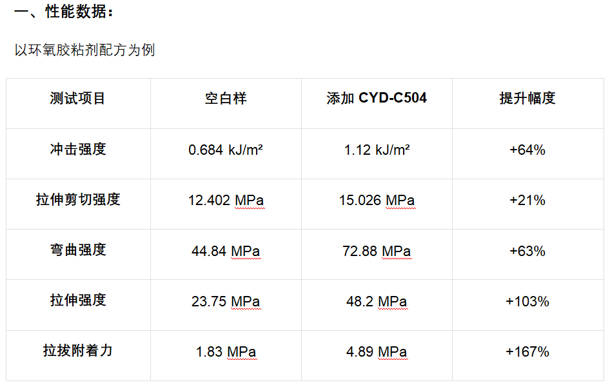Select the 测试项目 header cell
The image size is (610, 385).
pyautogui.click(x=77, y=99)
